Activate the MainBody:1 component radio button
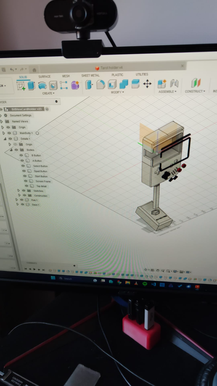 (37, 133)
